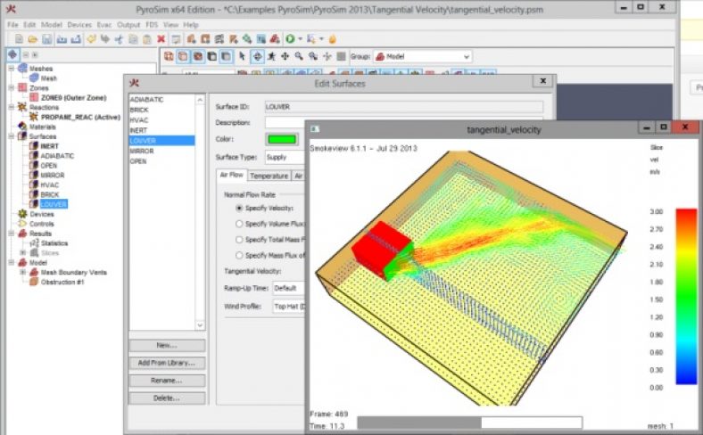This screenshot has height=435, width=703.
Task: Open the Surface Type dropdown
Action: coord(285,157)
